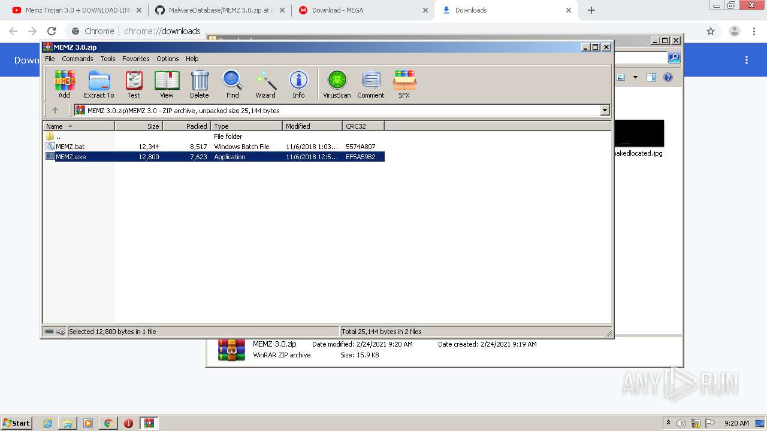
Task: Sort list by Packed column
Action: tap(186, 126)
